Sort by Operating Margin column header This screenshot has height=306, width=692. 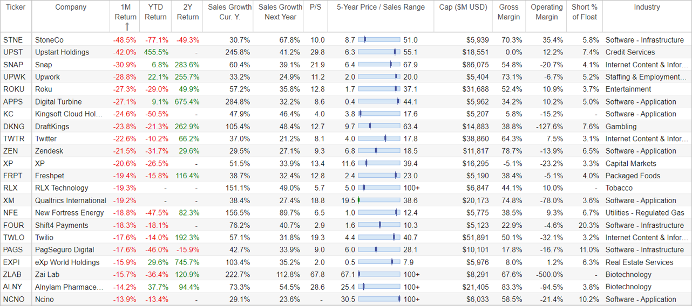[546, 12]
